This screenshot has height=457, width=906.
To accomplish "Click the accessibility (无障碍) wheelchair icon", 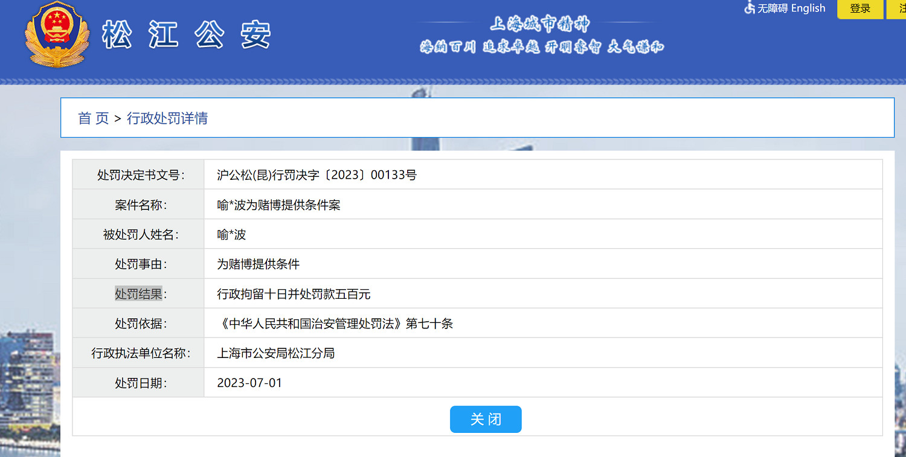I will [750, 8].
